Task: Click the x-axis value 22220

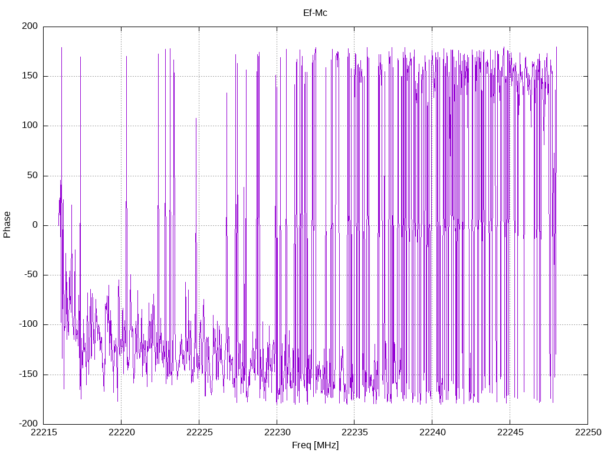Action: [x=122, y=432]
